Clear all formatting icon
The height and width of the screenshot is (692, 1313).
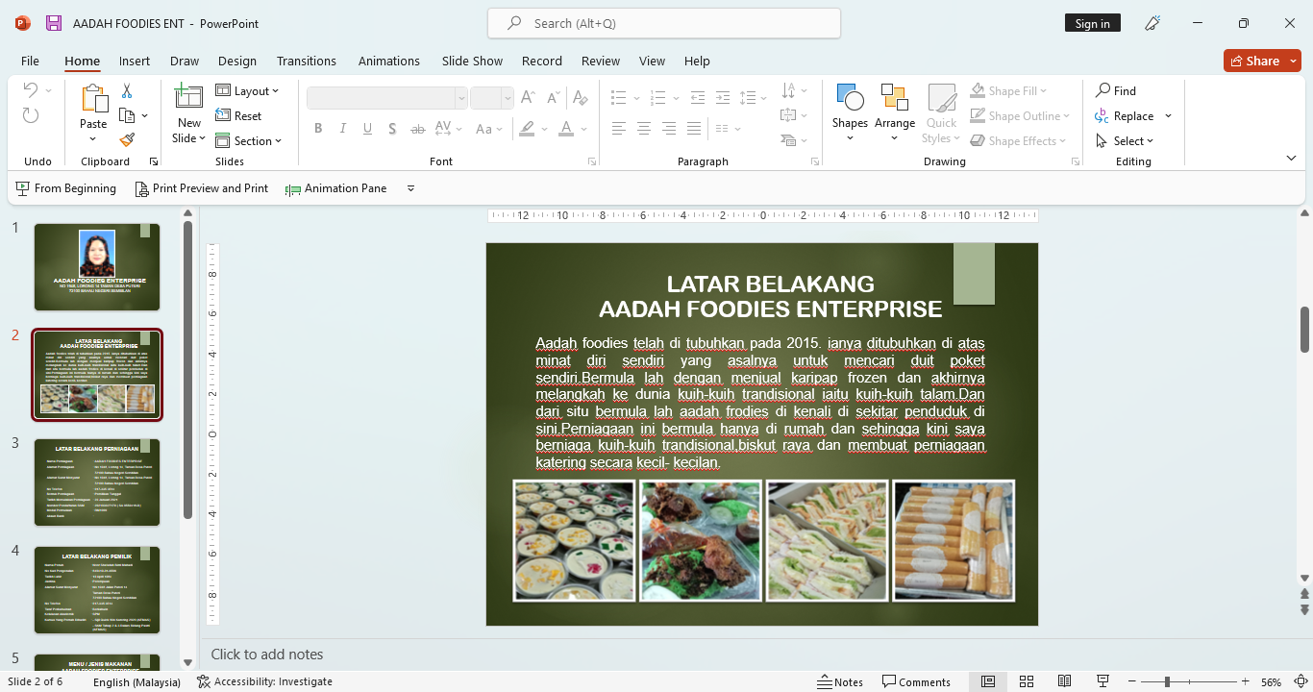point(579,98)
